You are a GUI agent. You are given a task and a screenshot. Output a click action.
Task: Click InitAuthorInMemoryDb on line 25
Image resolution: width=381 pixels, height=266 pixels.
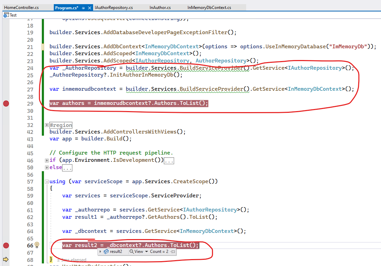[141, 75]
